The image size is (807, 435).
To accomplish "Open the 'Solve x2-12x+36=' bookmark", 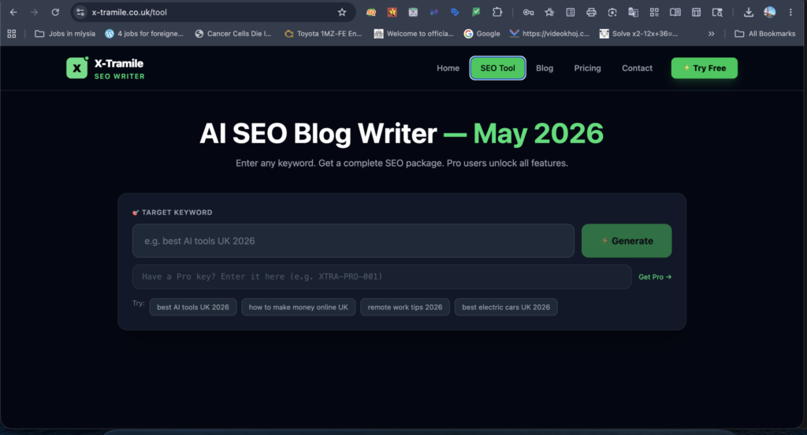I will pyautogui.click(x=638, y=34).
